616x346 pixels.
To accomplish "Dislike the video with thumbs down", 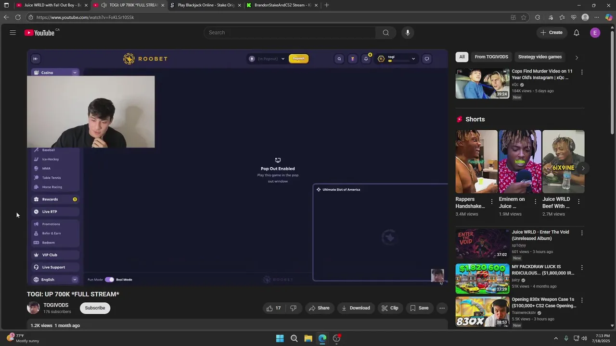I will pos(293,308).
